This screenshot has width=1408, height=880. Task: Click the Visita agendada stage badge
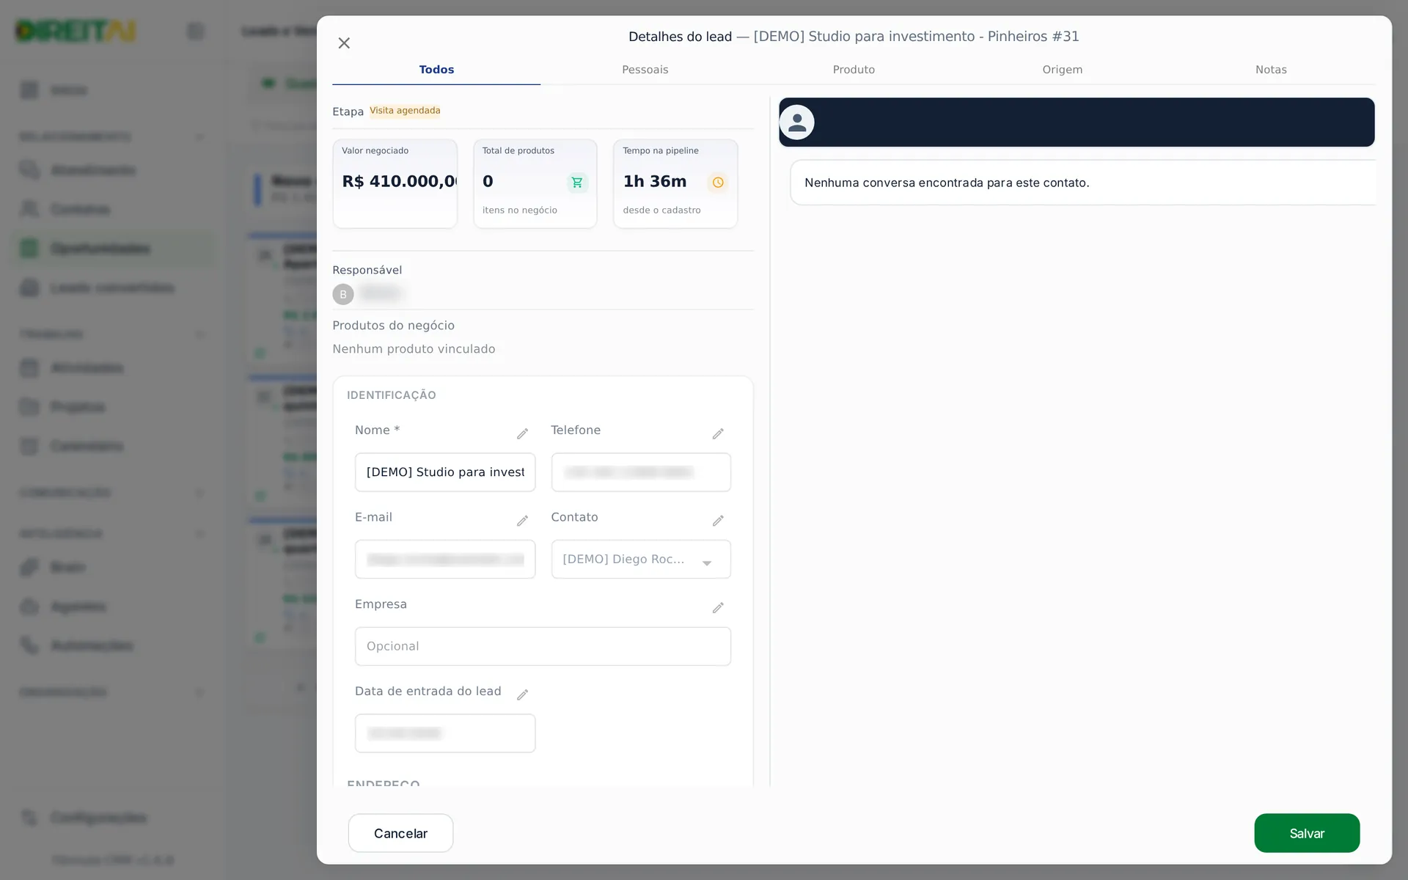(x=405, y=111)
